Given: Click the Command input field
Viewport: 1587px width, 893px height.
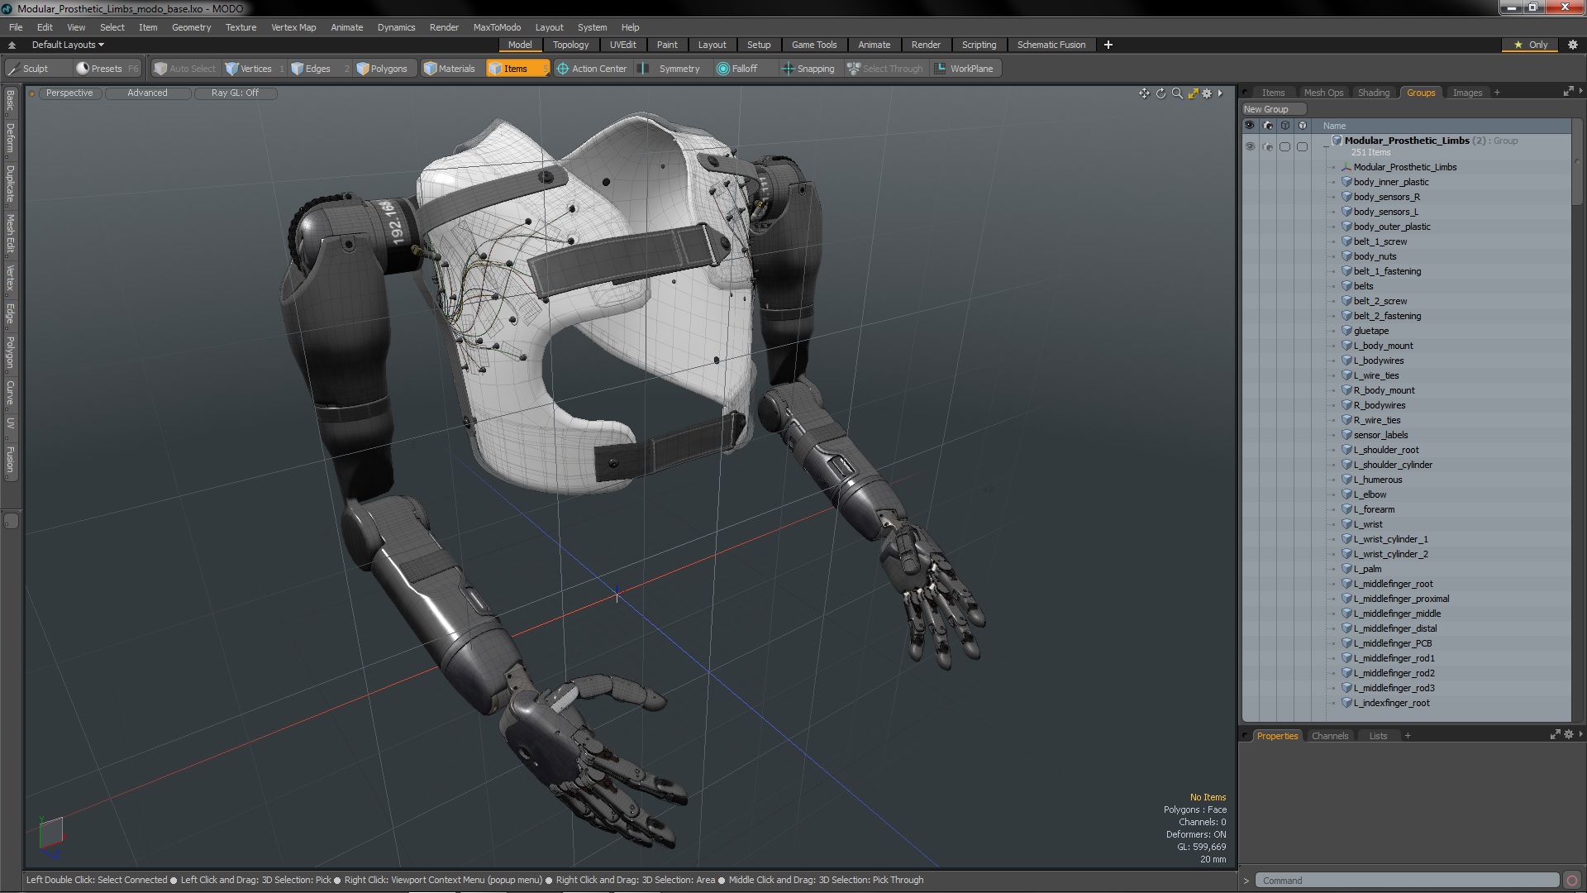Looking at the screenshot, I should (1405, 881).
